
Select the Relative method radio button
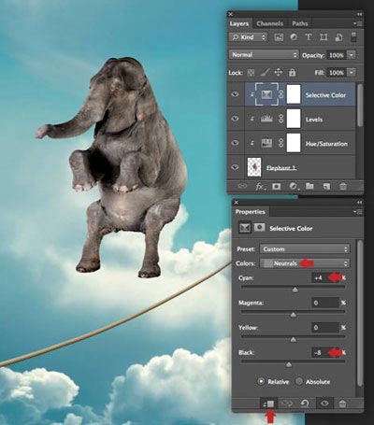click(261, 381)
